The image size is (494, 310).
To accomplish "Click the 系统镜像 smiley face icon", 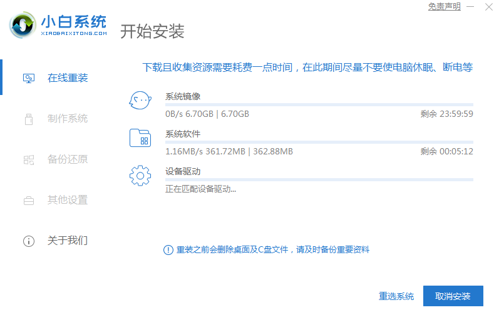I will (x=140, y=100).
